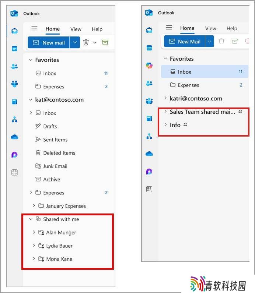Viewport: 255px width, 293px height.
Task: Expand katri@contoso.com account
Action: [x=165, y=98]
